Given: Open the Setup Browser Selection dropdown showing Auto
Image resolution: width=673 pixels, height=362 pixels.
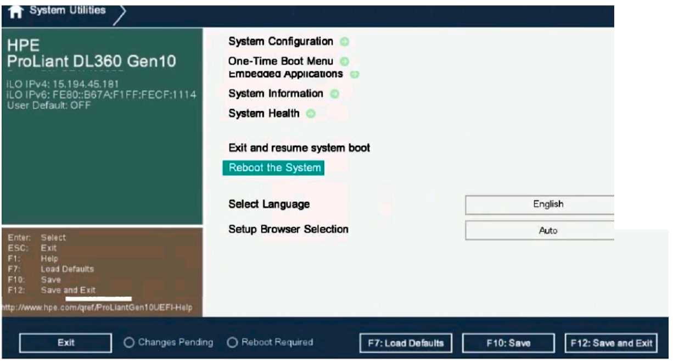Looking at the screenshot, I should click(548, 230).
